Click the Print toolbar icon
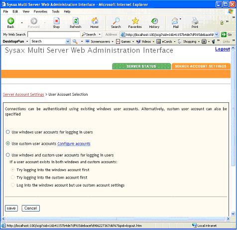This screenshot has height=230, width=237. pyautogui.click(x=195, y=21)
